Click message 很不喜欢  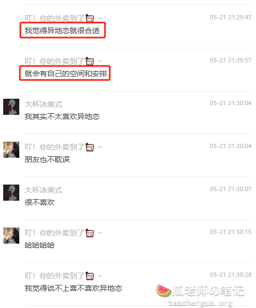40,202
